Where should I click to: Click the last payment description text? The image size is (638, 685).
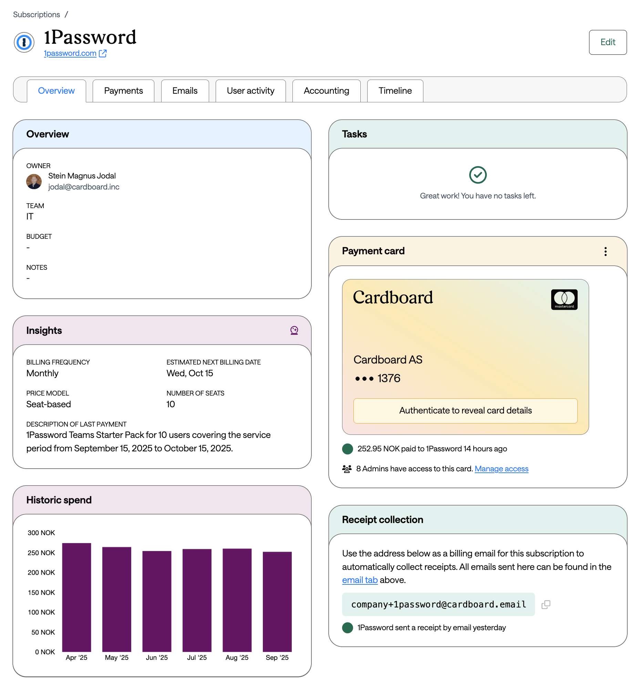[148, 442]
